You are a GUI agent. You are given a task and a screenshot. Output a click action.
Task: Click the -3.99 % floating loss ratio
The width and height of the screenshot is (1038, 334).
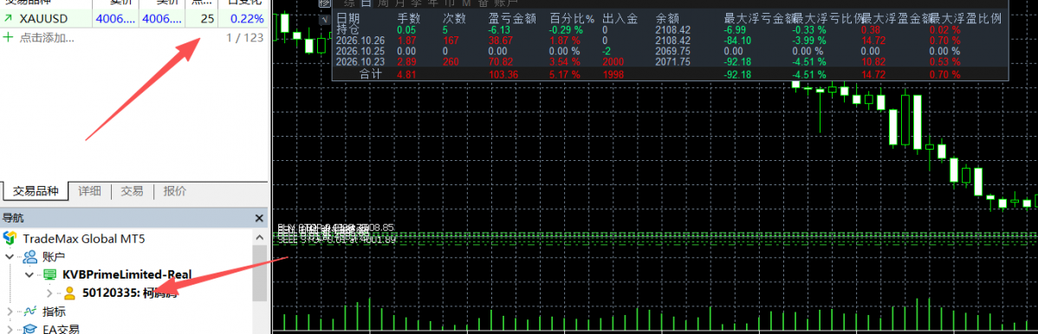[809, 41]
